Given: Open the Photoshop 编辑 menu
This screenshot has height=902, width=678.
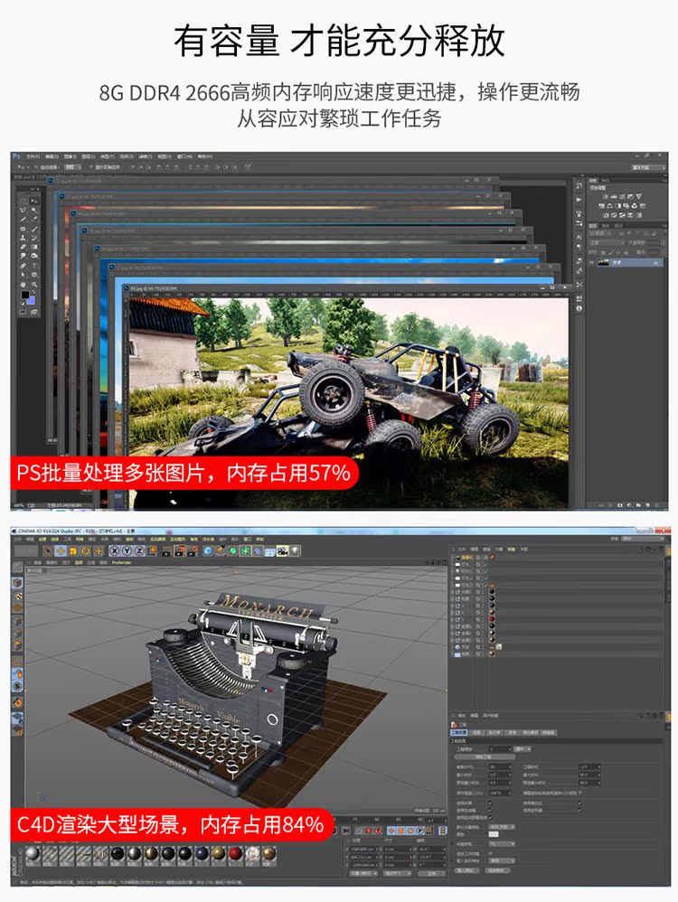Looking at the screenshot, I should tap(52, 156).
